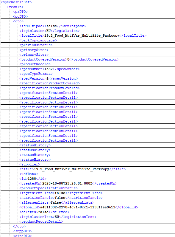The width and height of the screenshot is (175, 237).
Task: Click the nutritionPanels false line
Action: click(61, 198)
